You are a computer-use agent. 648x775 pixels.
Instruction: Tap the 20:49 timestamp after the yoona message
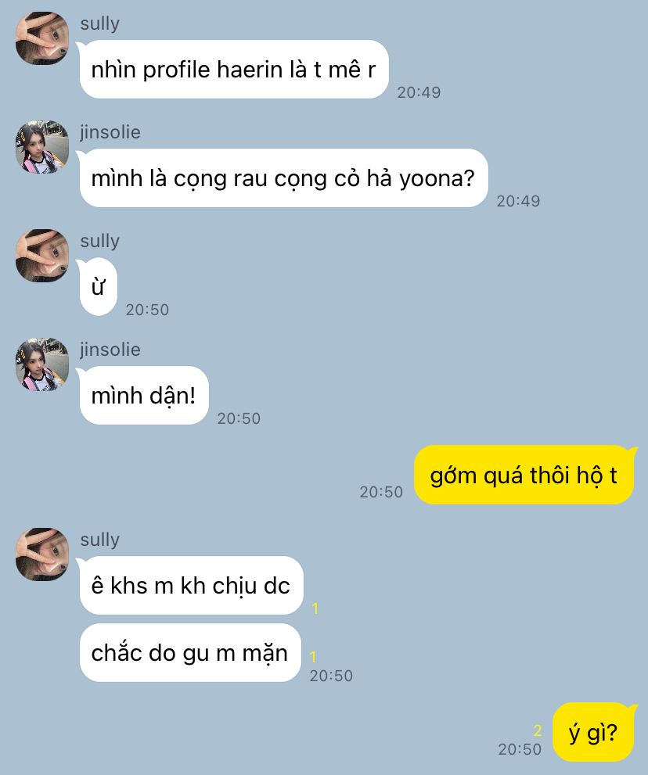518,201
